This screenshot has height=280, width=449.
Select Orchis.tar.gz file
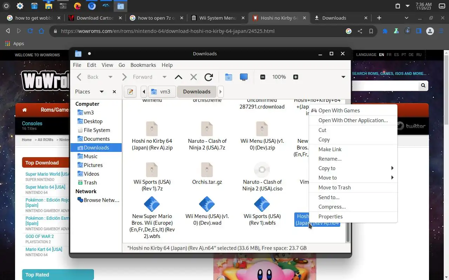tap(207, 174)
